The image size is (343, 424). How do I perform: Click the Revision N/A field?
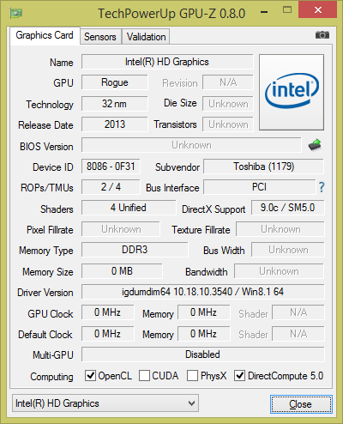tap(228, 82)
